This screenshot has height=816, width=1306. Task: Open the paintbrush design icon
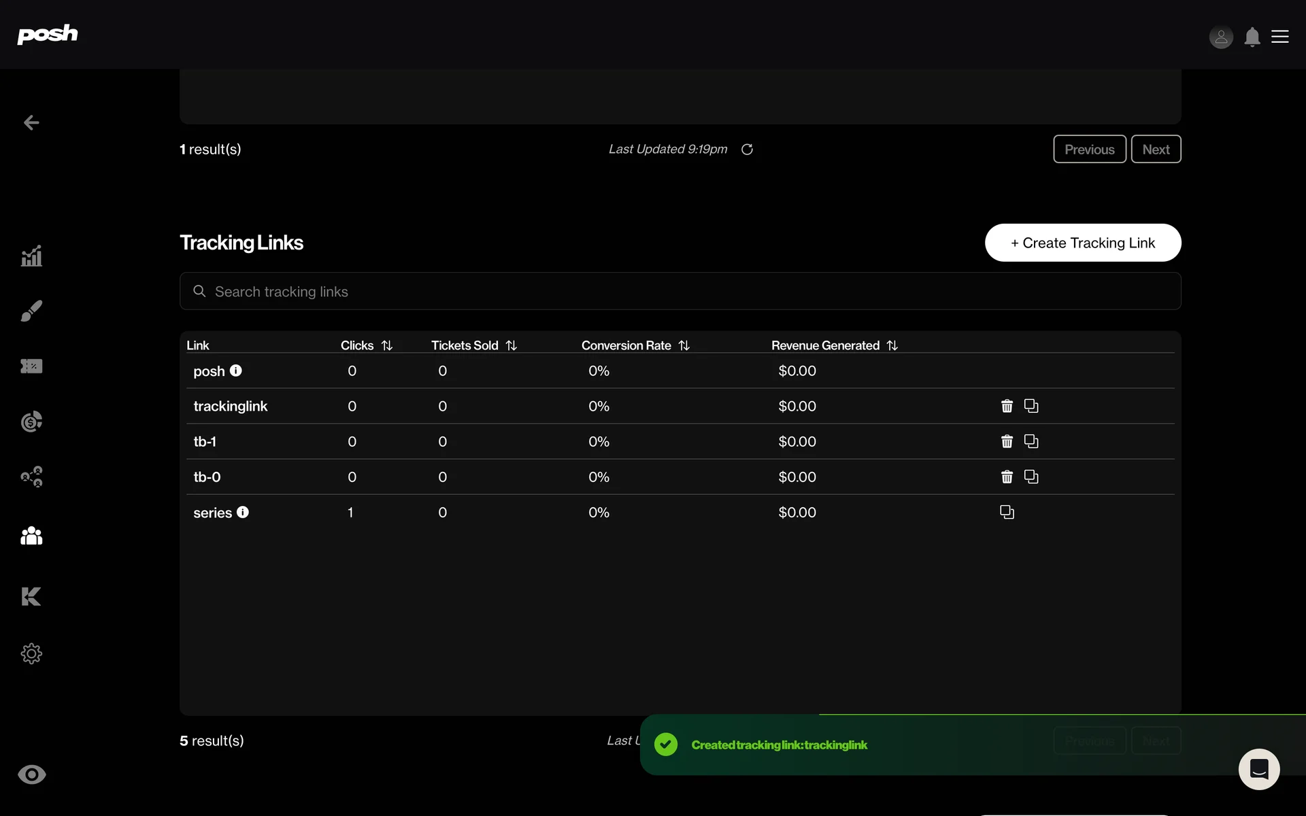(31, 311)
